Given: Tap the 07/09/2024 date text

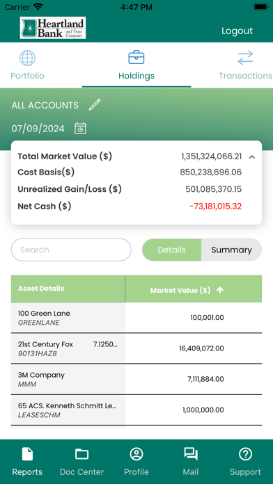Looking at the screenshot, I should (38, 129).
